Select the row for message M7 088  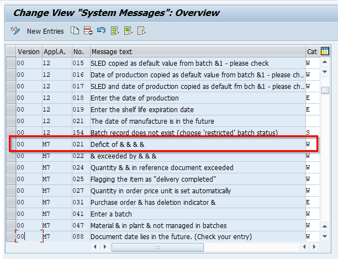coord(11,236)
